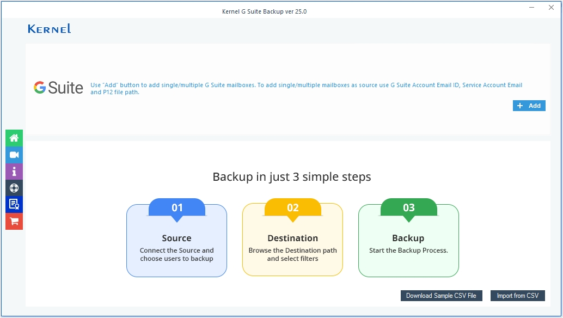Click the Kernel logo
This screenshot has height=318, width=563.
click(49, 28)
